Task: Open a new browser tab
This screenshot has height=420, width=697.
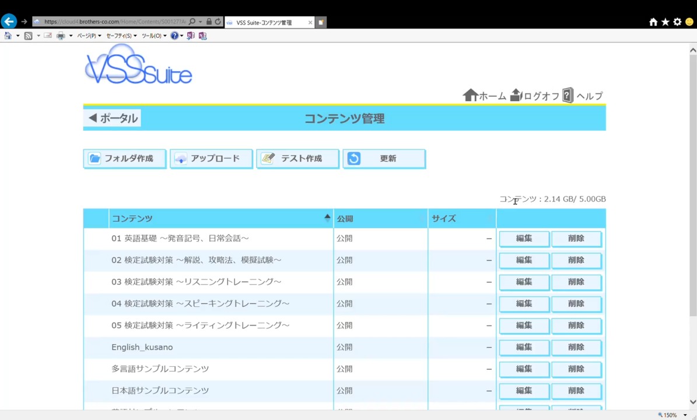Action: 321,22
